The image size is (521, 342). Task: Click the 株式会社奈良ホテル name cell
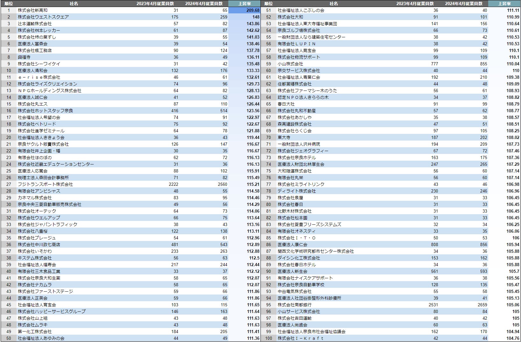point(297,157)
